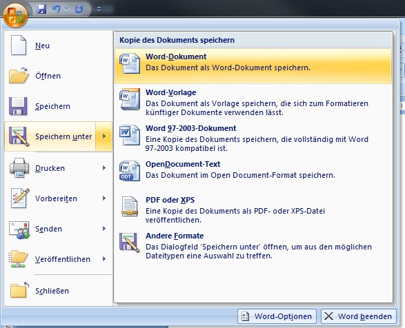Click the Undo arrow icon
The image size is (405, 328).
click(56, 9)
